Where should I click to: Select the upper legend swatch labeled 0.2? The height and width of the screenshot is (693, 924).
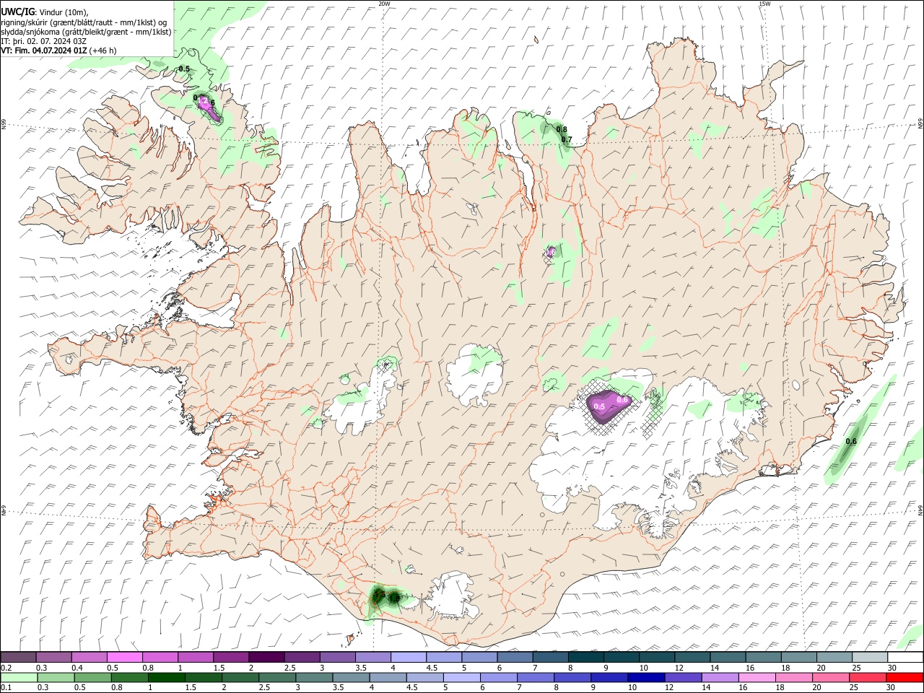tap(18, 657)
